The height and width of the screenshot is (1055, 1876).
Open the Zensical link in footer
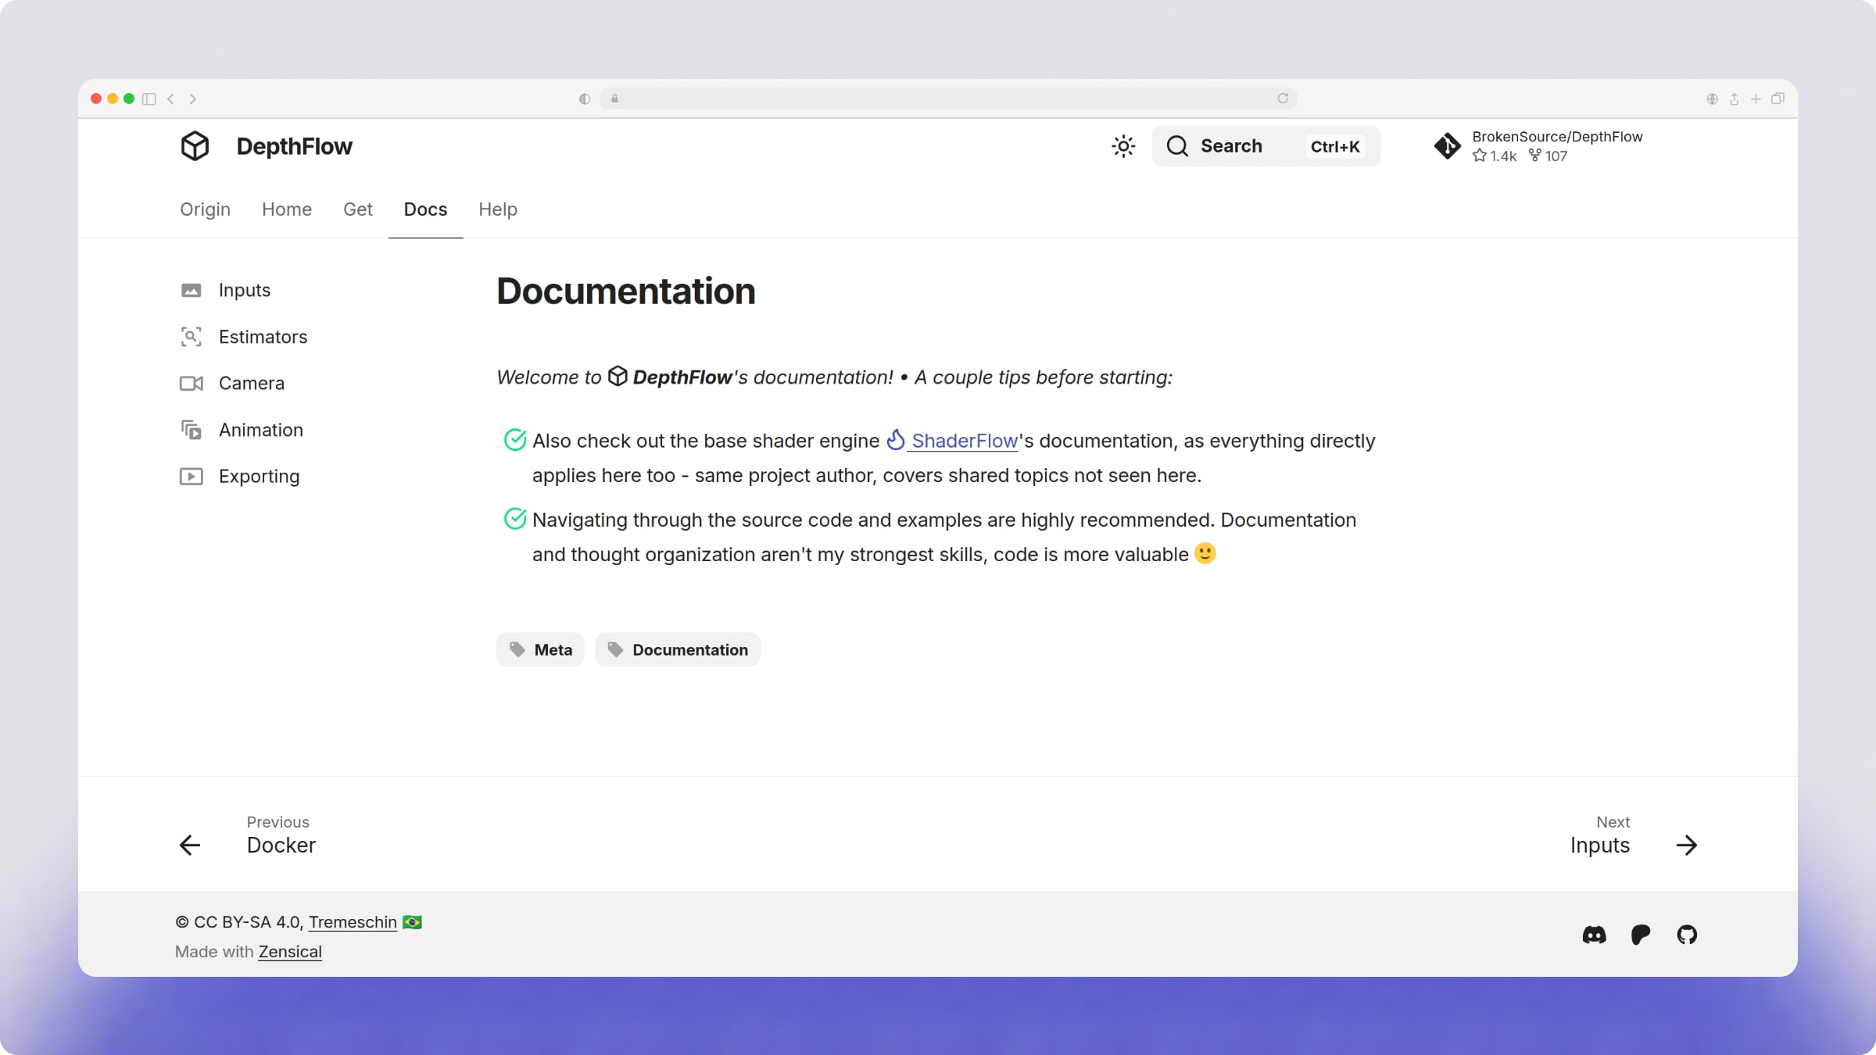tap(290, 952)
